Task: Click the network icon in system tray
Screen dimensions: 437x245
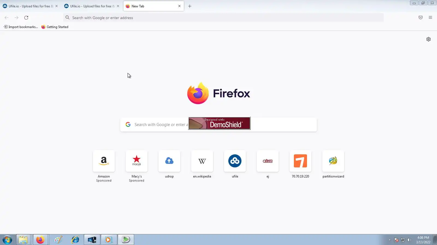Action: click(x=403, y=240)
